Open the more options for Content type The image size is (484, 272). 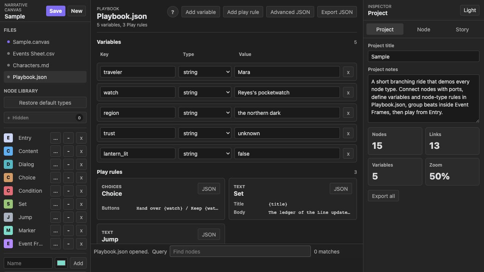point(56,151)
